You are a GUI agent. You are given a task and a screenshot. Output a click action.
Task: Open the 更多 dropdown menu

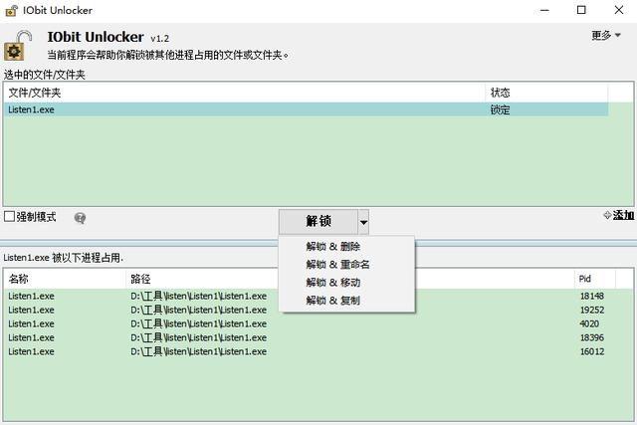pos(606,36)
